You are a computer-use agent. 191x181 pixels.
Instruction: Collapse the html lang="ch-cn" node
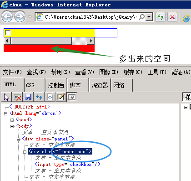[5, 114]
